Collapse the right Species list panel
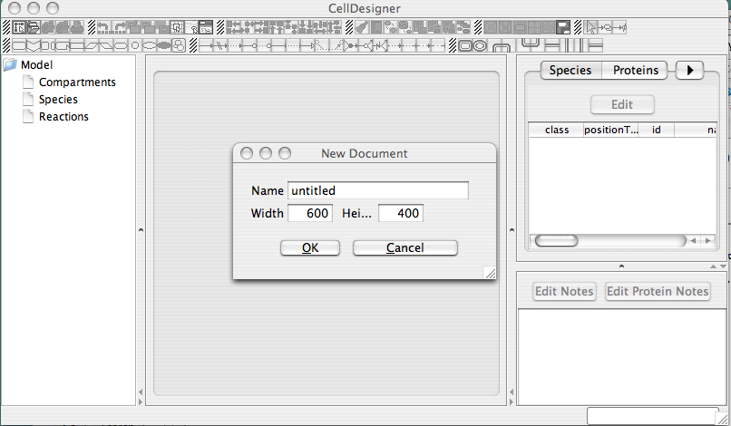731x426 pixels. coord(512,230)
